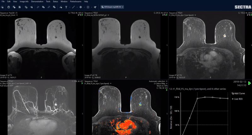
Task: Open the Status menu
Action: 55,2
